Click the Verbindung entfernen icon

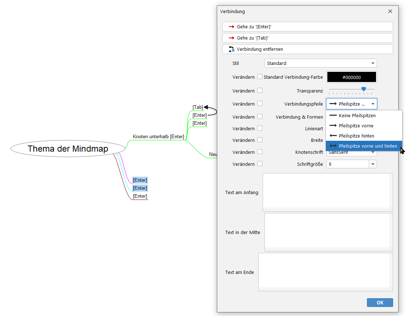(231, 49)
